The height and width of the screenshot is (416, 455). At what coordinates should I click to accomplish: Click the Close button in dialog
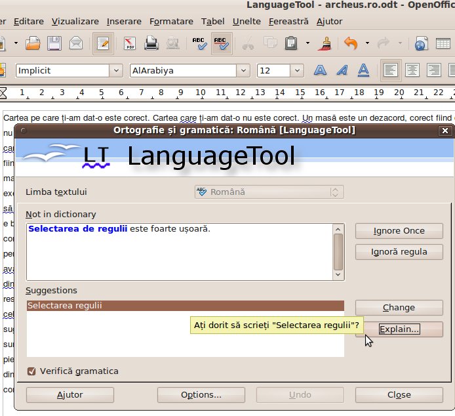point(399,395)
